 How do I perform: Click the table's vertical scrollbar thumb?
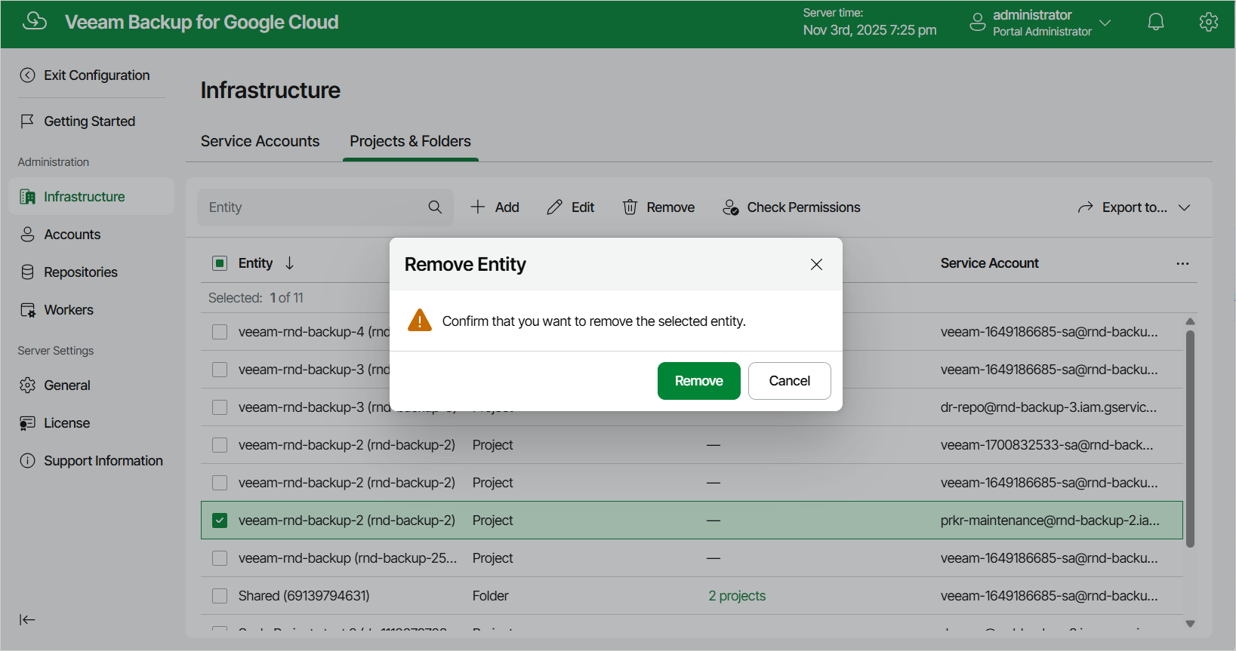(1190, 438)
